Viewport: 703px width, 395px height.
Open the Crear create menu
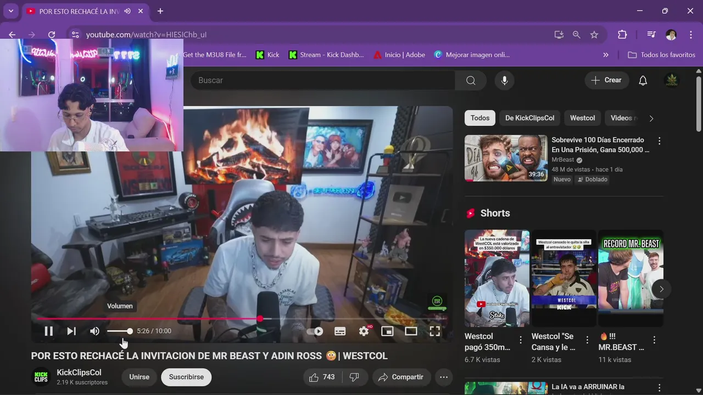point(606,80)
